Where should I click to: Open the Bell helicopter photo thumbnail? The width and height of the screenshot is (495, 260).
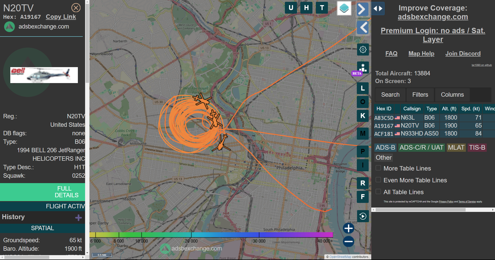coord(44,75)
